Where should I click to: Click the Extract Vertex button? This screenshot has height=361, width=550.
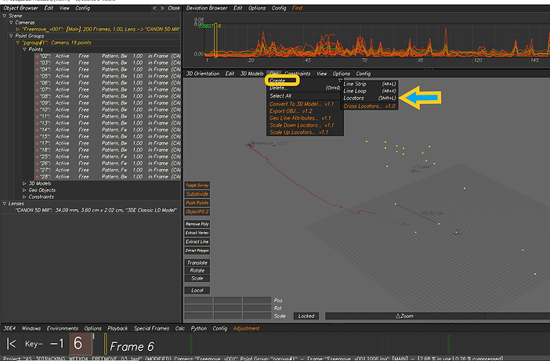[197, 233]
